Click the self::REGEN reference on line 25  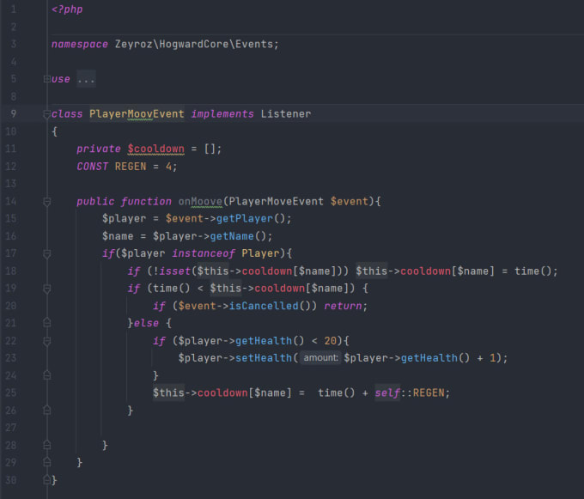[410, 393]
